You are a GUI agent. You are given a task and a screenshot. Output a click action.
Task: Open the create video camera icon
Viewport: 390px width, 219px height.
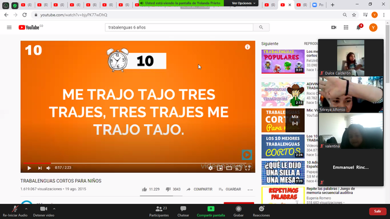point(334,27)
